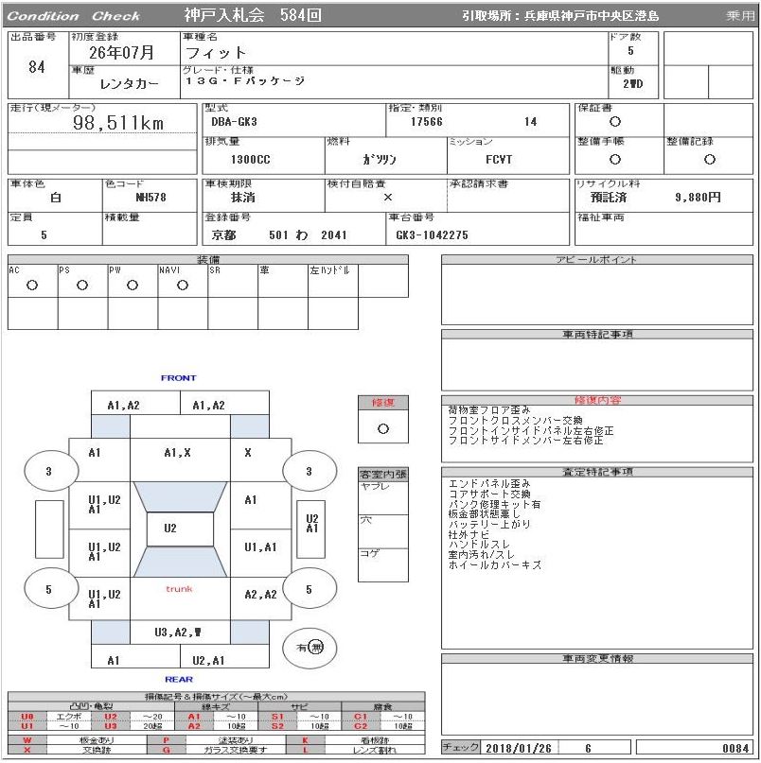Click the 乗用 label in header
This screenshot has width=761, height=763.
739,16
